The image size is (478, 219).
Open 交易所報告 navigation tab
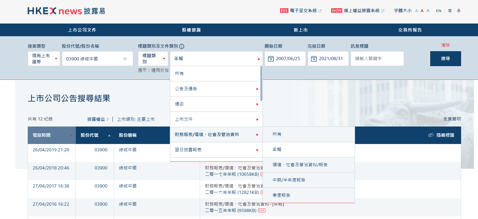point(410,30)
